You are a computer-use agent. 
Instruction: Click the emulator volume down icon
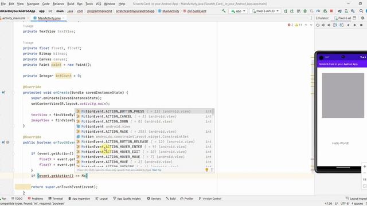(329, 25)
